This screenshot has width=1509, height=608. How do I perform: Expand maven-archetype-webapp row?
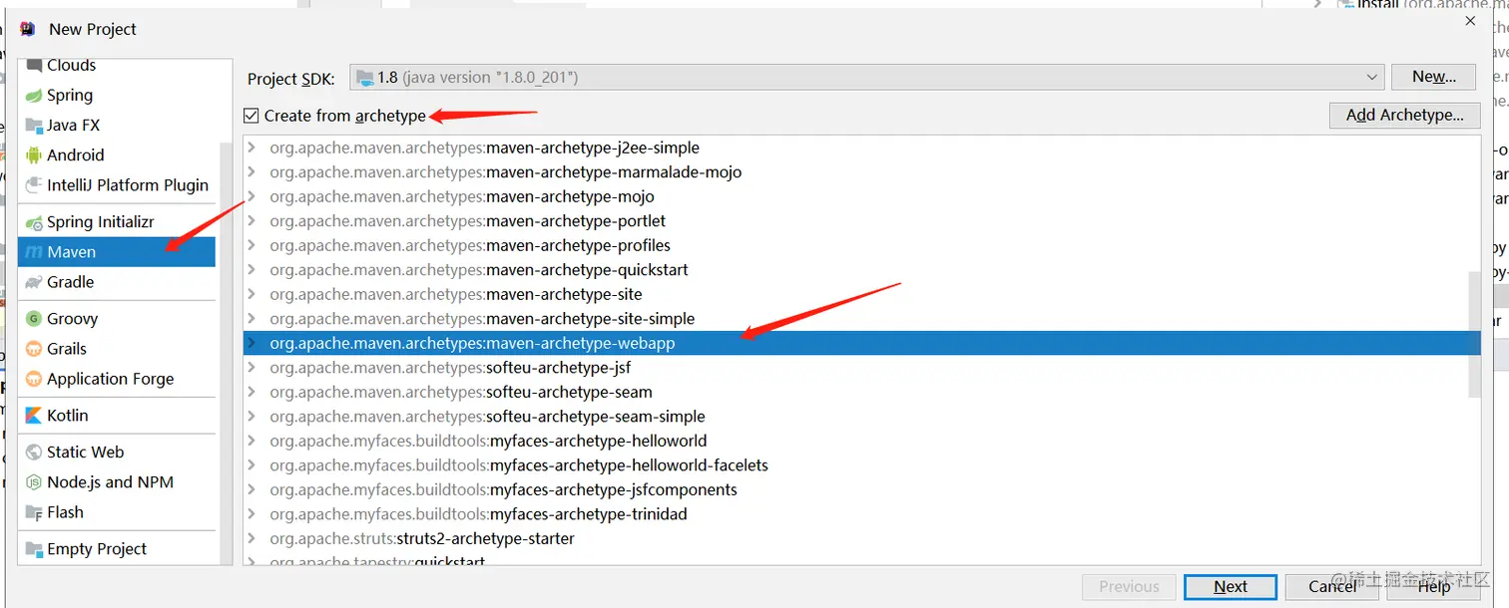pos(251,343)
